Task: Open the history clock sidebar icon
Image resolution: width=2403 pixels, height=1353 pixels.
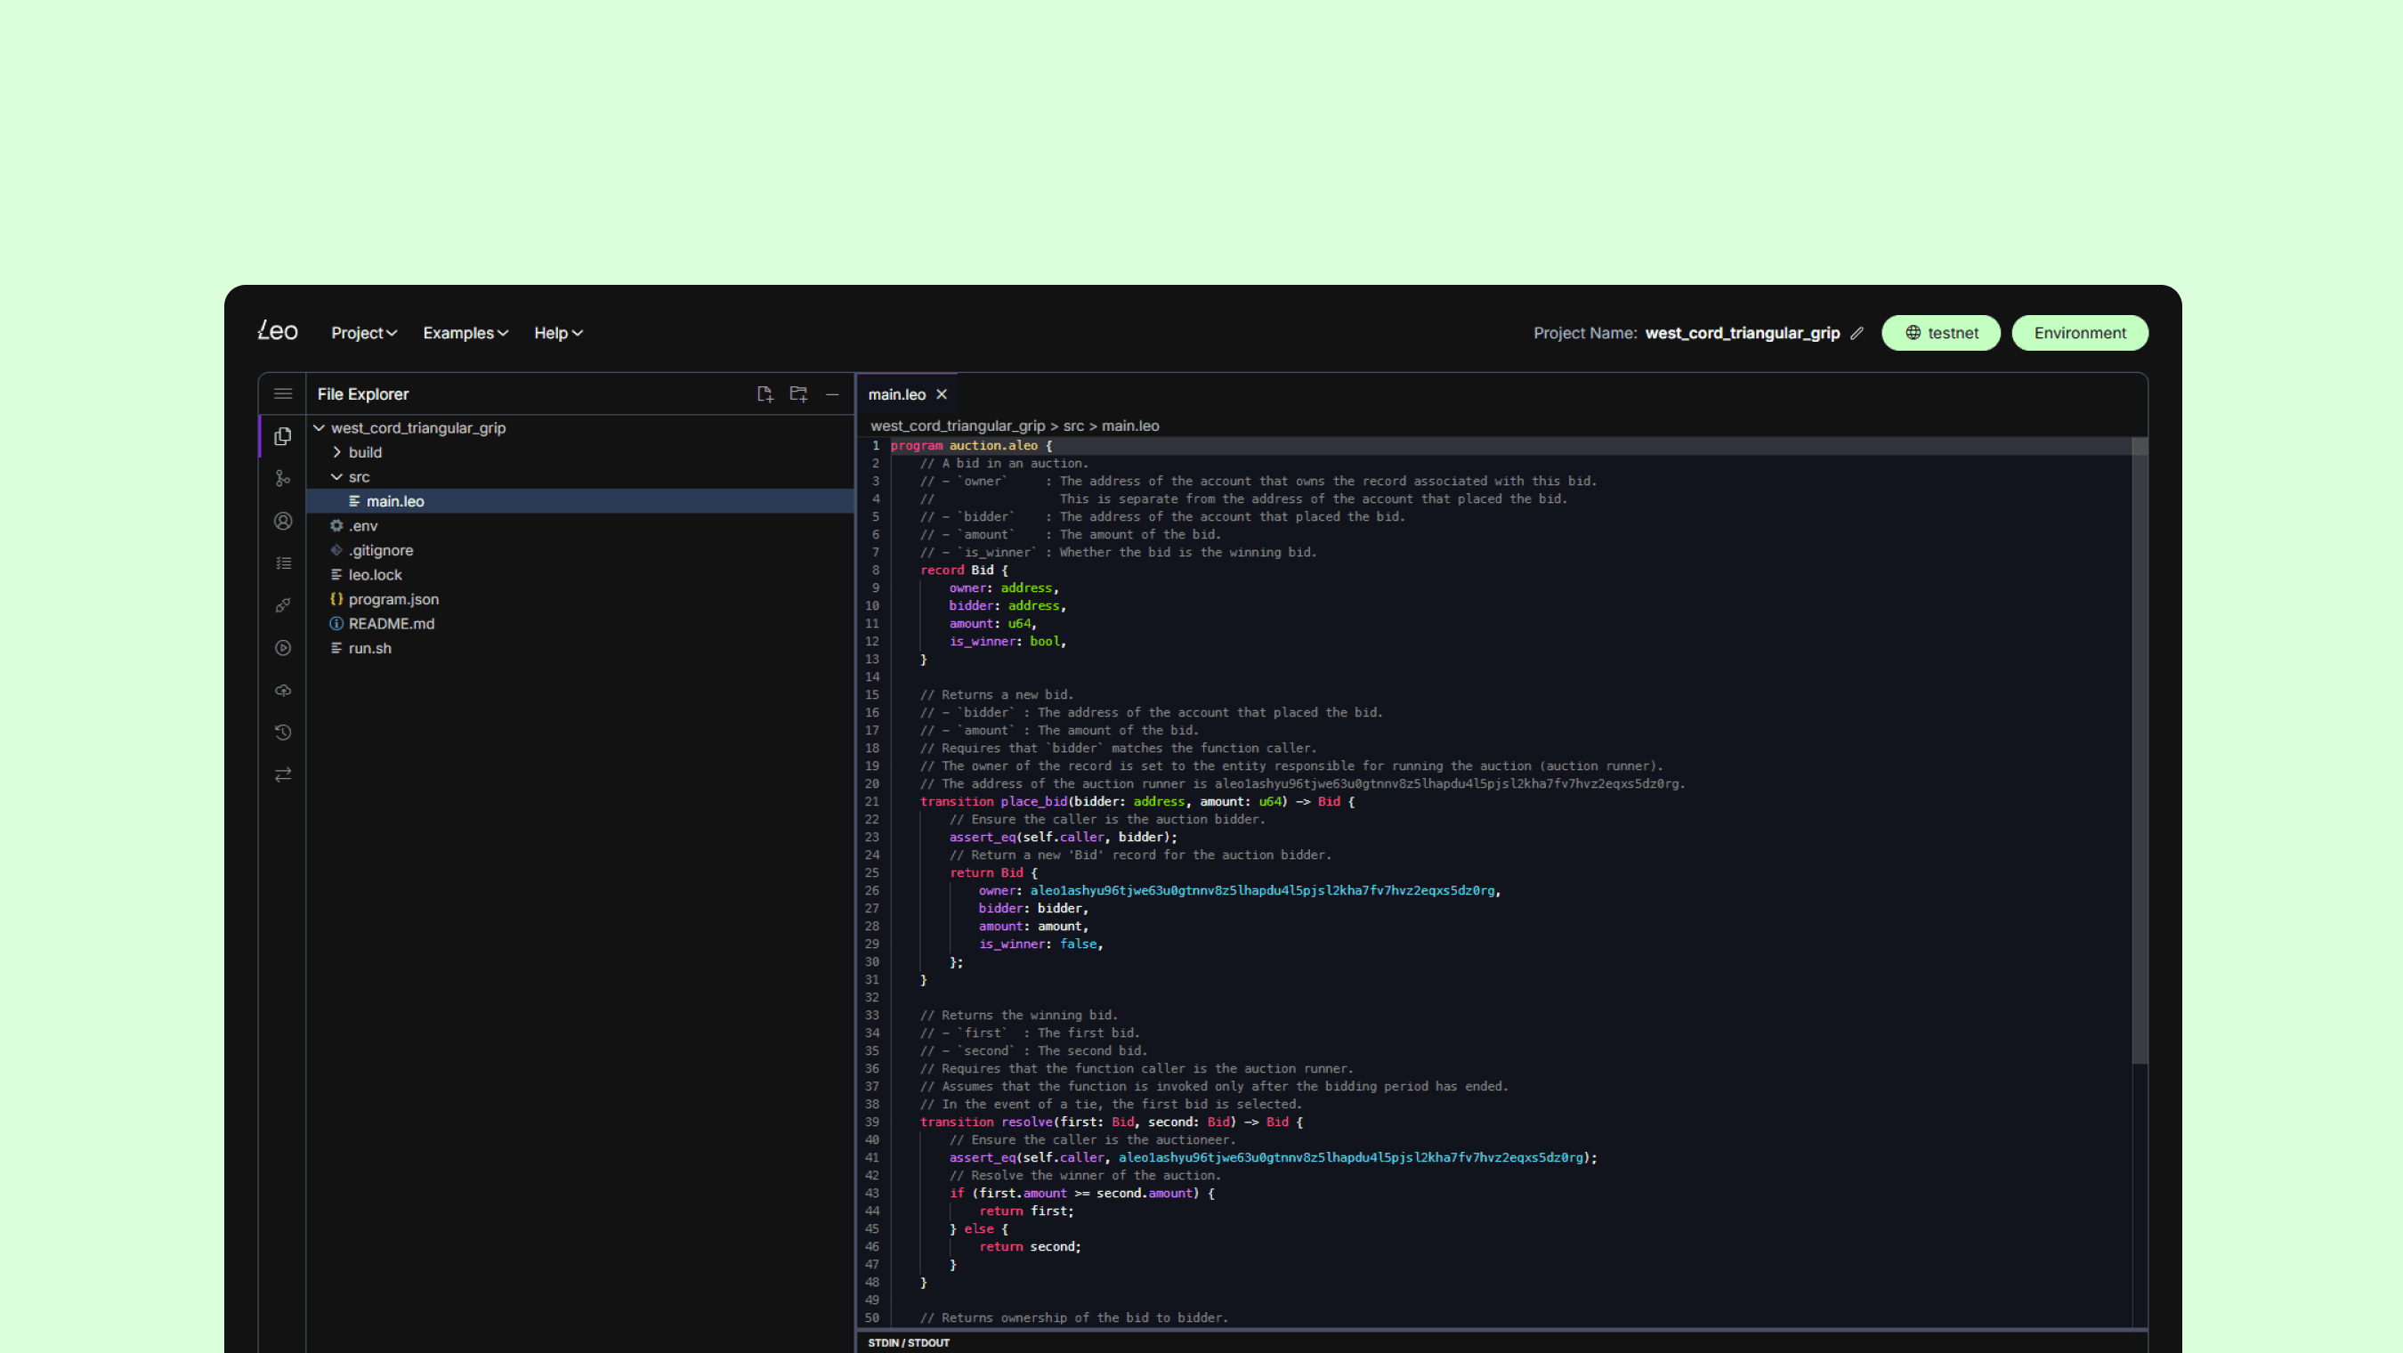Action: coord(283,733)
